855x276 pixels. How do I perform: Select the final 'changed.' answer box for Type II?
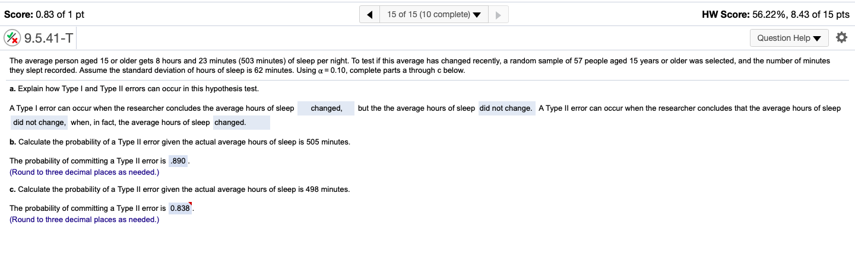(x=241, y=123)
